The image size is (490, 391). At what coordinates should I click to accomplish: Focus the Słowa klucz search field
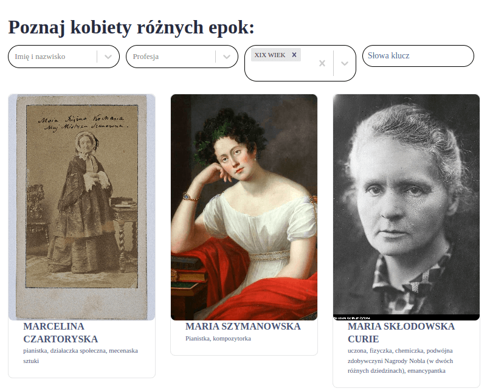pyautogui.click(x=418, y=55)
